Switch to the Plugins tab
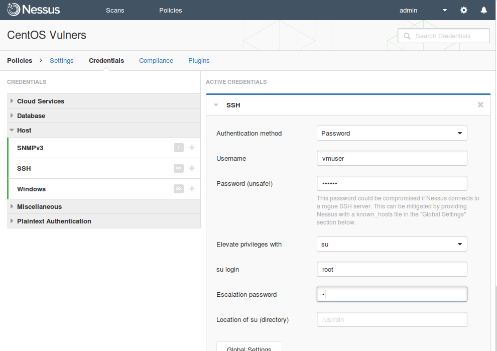The image size is (497, 351). click(199, 61)
